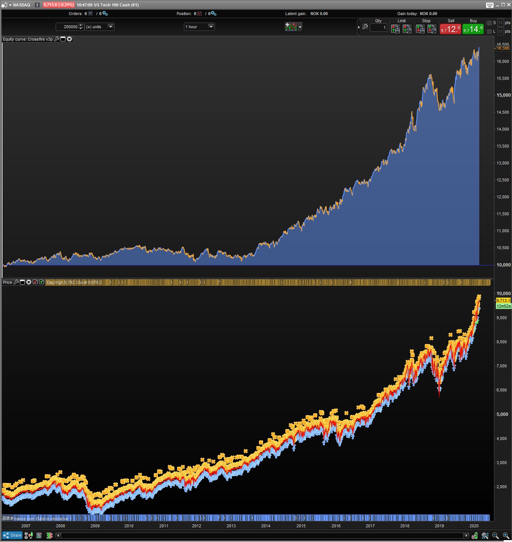
Task: Open the order book ladder icon
Action: point(49,535)
